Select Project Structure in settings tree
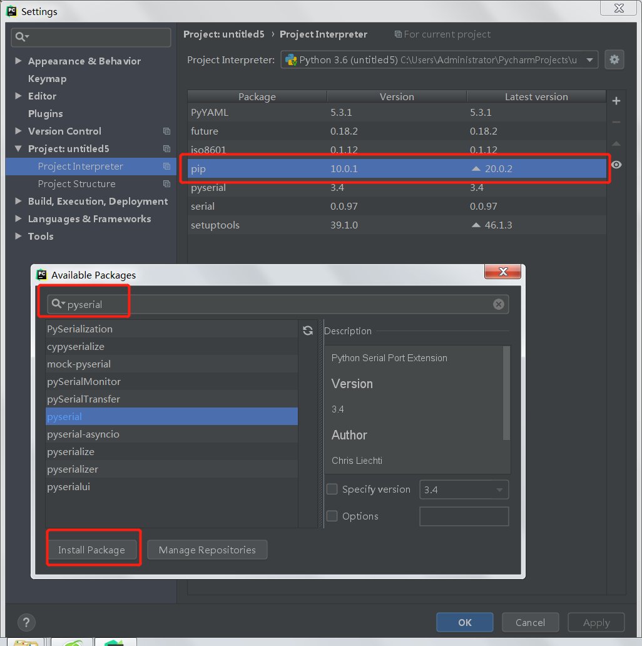The image size is (642, 646). tap(91, 184)
